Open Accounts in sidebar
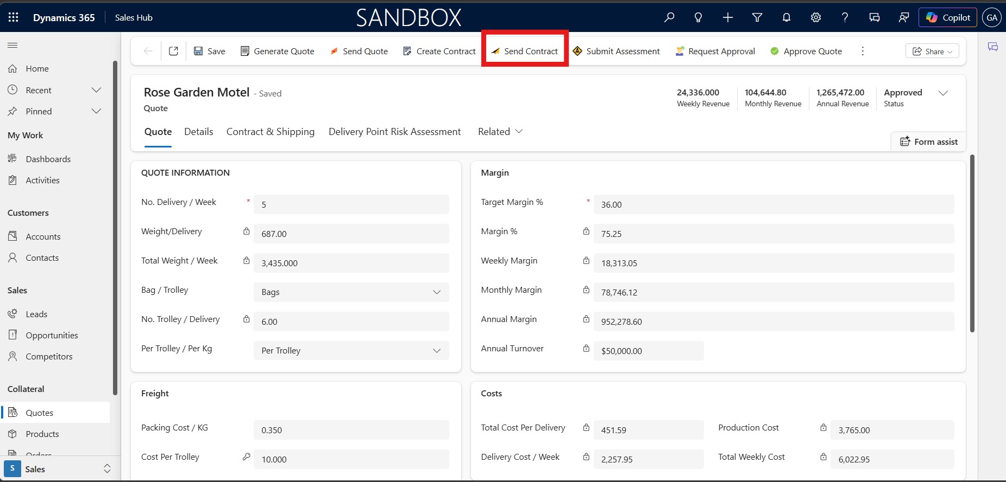Screen dimensions: 1006x482 [x=55, y=236]
